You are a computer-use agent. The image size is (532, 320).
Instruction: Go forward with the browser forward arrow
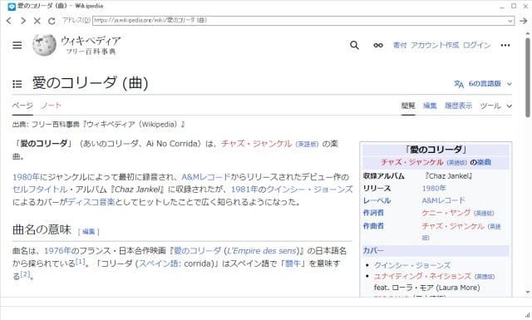coord(23,21)
